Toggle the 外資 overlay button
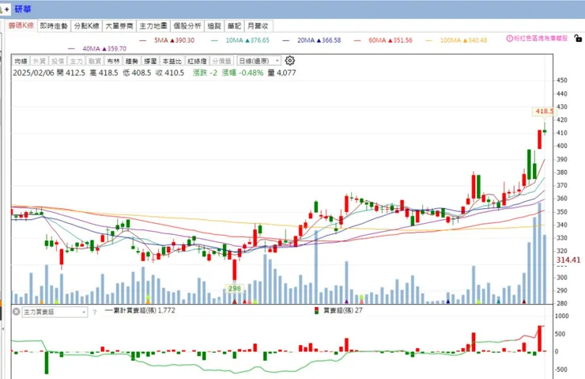Viewport: 585px width, 379px height. pyautogui.click(x=40, y=61)
